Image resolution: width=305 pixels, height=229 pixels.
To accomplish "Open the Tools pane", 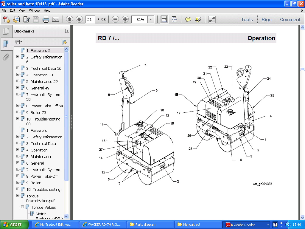I will (247, 20).
